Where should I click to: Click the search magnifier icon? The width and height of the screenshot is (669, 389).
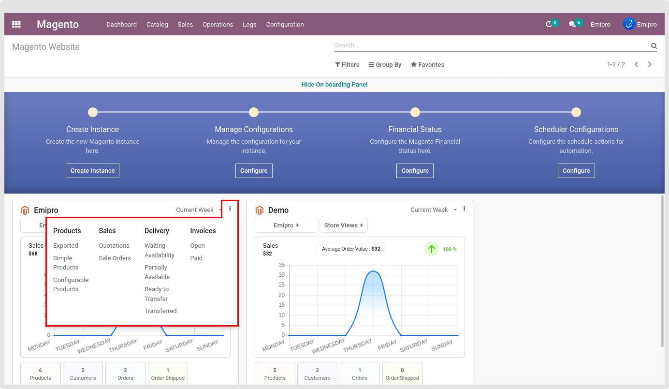coord(654,46)
